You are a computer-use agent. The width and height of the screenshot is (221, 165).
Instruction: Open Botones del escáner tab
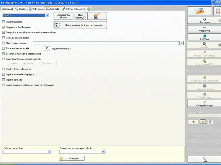tap(73, 9)
